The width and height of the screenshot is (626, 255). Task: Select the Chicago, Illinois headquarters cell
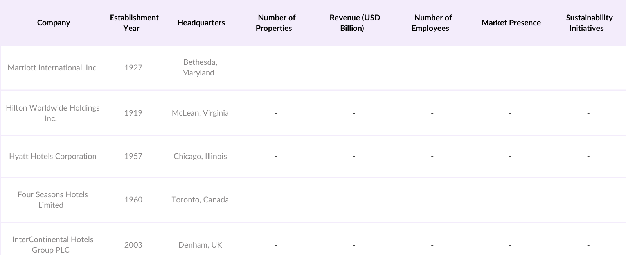(x=200, y=156)
